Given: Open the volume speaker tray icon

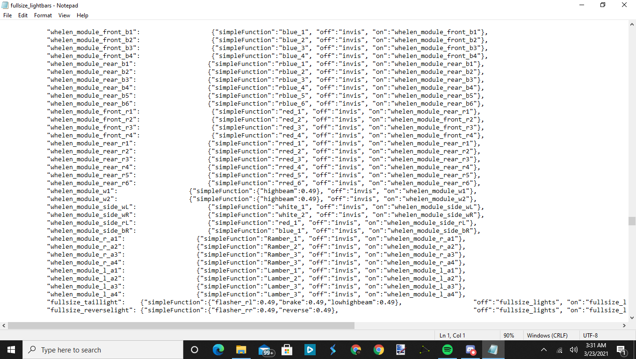Looking at the screenshot, I should [x=574, y=350].
